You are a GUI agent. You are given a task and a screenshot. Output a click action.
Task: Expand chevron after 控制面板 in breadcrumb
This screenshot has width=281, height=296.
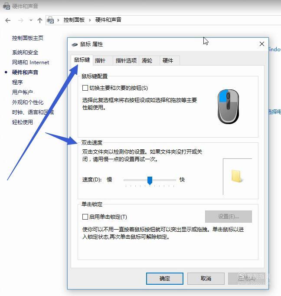coord(90,20)
